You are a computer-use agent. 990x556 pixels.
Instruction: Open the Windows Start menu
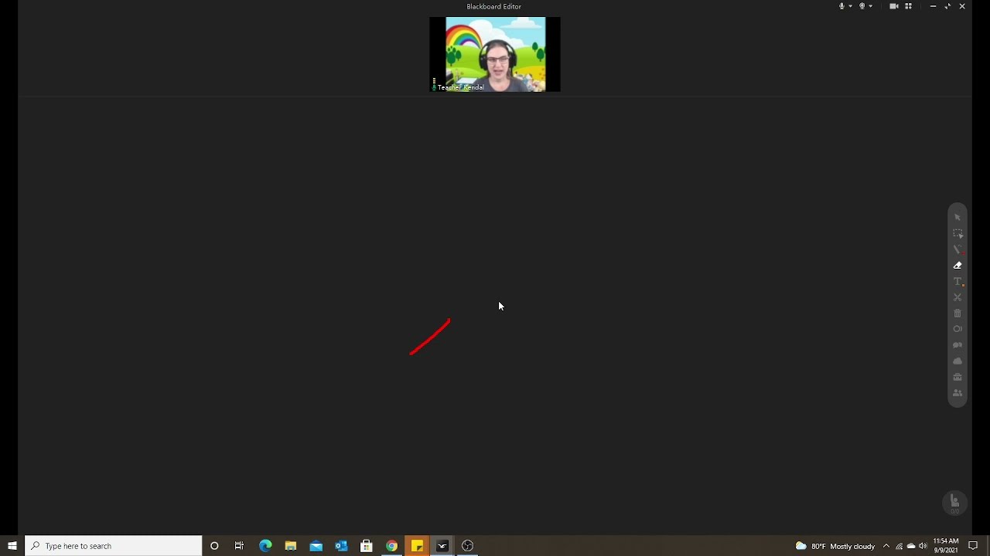[12, 546]
